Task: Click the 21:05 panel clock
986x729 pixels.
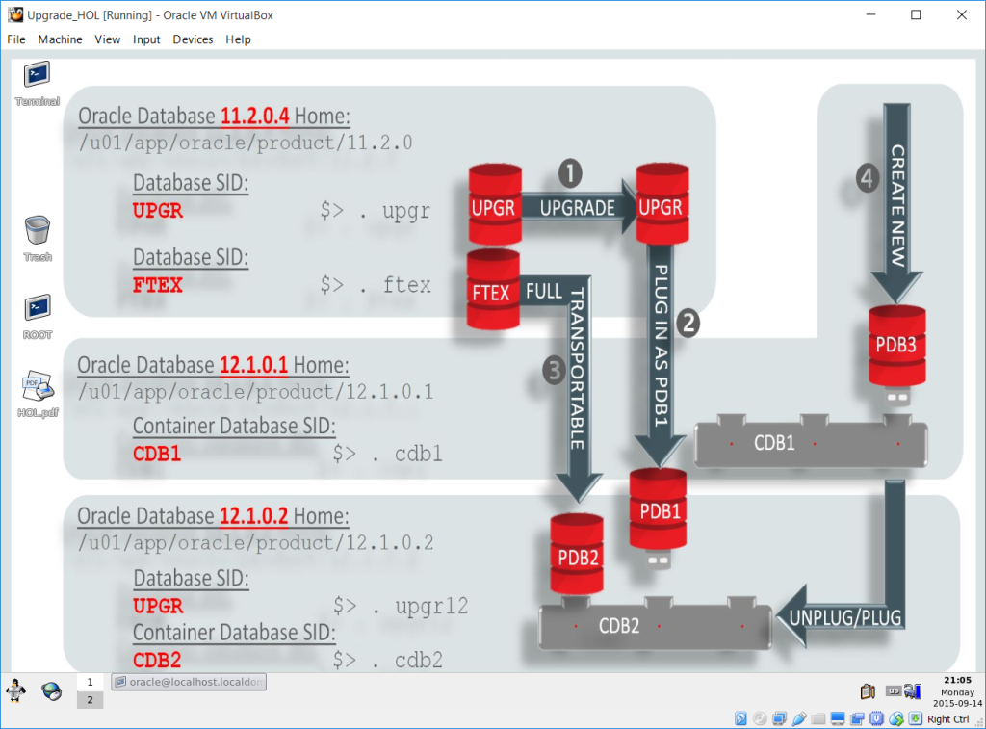Action: 957,680
